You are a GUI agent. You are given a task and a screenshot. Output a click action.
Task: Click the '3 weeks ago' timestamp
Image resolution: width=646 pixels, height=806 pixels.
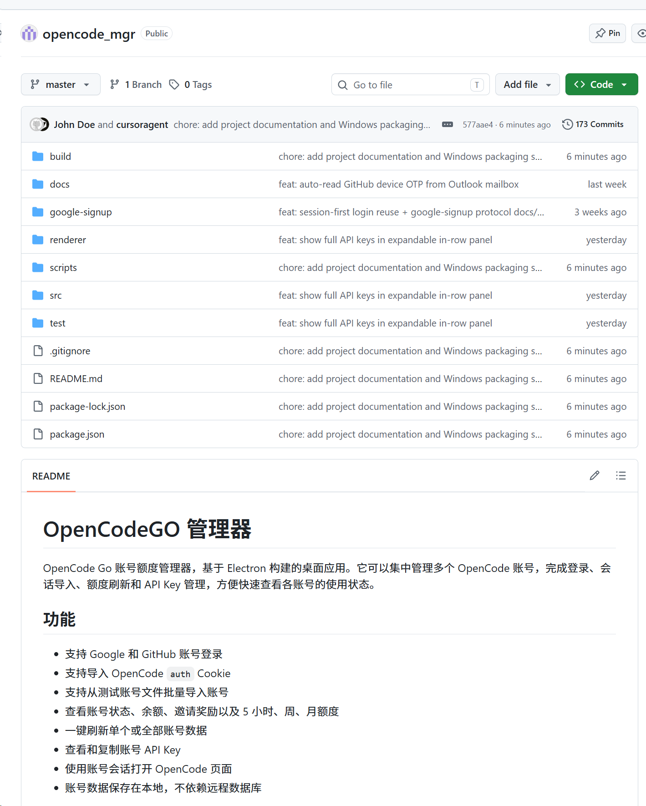[x=600, y=212]
